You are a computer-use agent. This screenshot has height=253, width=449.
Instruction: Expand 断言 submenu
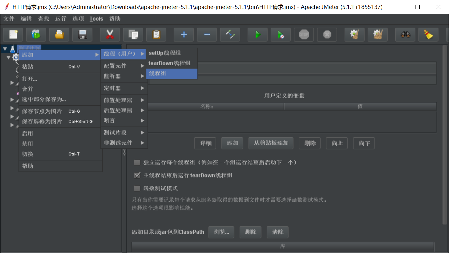tap(124, 121)
